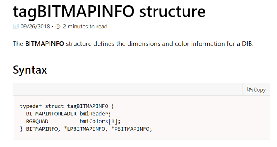Click the 2 minutes to read text

point(85,27)
